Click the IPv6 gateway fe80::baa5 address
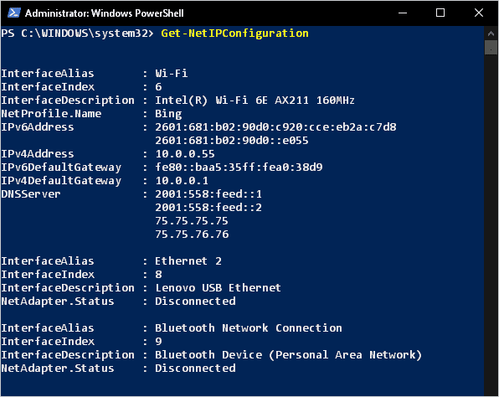This screenshot has height=397, width=499. tap(239, 168)
